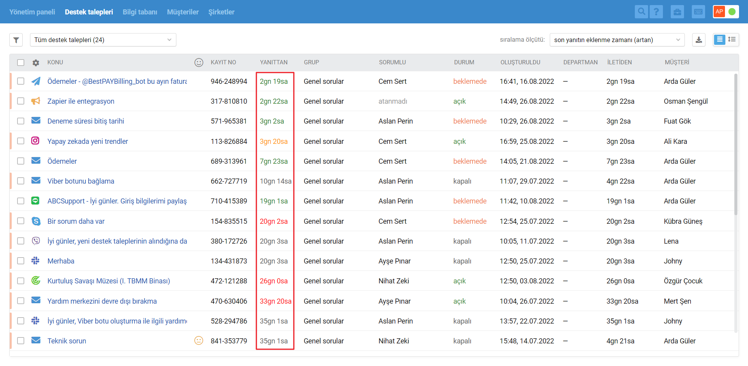Click Viber icon on row 380-172726
Viewport: 748px width, 366px height.
pos(36,240)
